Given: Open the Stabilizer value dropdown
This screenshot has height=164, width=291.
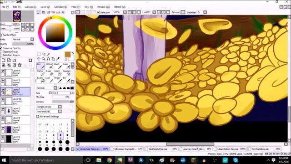Looking at the screenshot, I should (205, 12).
